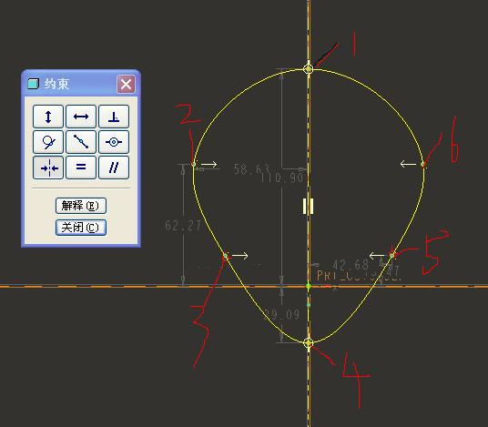Screen dimensions: 488x427
Task: Select the perpendicular constraint icon
Action: coord(114,117)
